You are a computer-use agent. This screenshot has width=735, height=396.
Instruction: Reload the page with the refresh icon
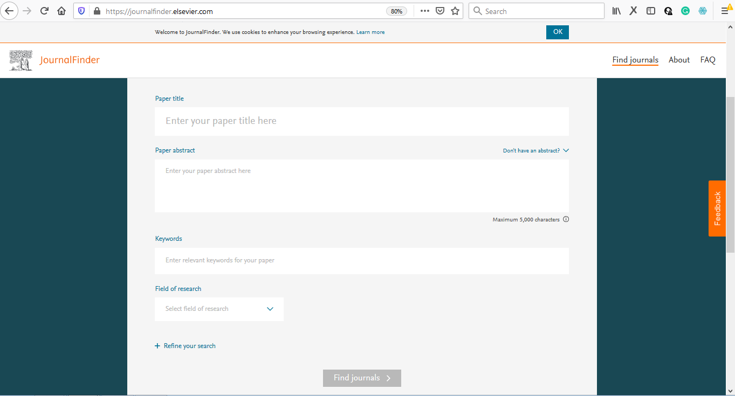45,11
